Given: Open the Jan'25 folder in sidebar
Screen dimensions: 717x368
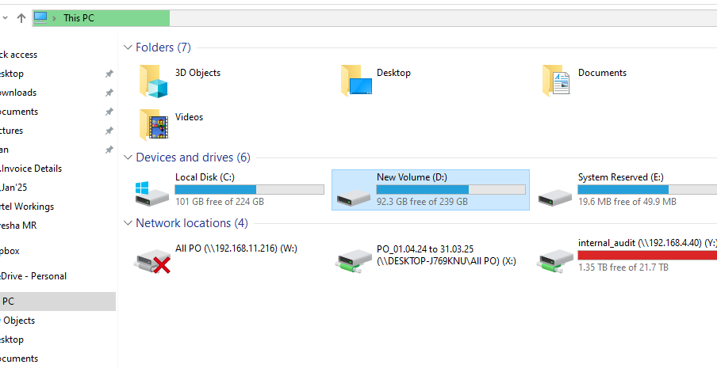Looking at the screenshot, I should (x=13, y=188).
